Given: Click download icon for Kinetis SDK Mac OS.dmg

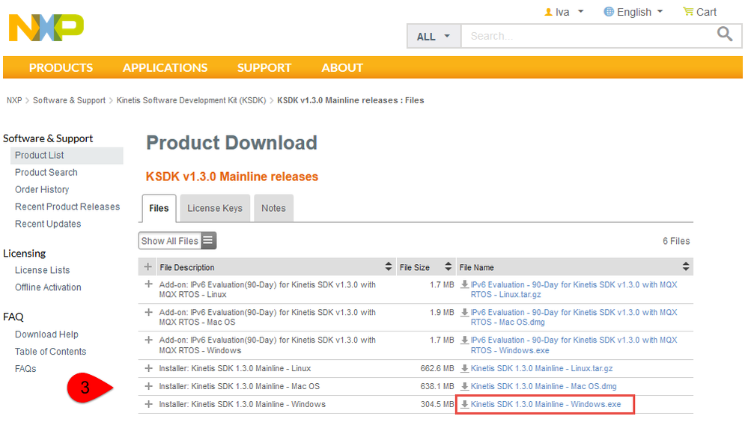Looking at the screenshot, I should pos(464,386).
